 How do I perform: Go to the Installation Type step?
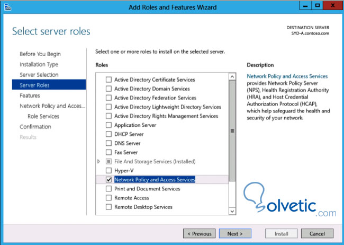point(39,65)
